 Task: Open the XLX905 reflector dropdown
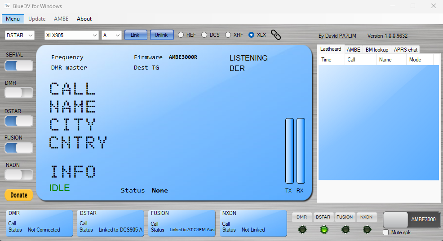pos(71,35)
